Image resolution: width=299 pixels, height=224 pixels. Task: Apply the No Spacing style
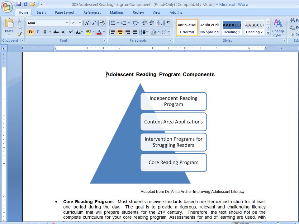tap(209, 27)
